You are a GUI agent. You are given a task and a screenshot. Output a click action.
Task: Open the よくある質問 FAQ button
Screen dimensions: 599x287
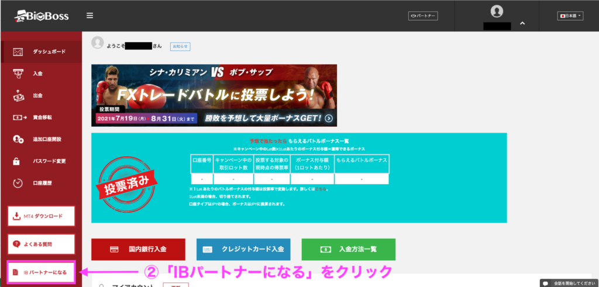pos(41,244)
